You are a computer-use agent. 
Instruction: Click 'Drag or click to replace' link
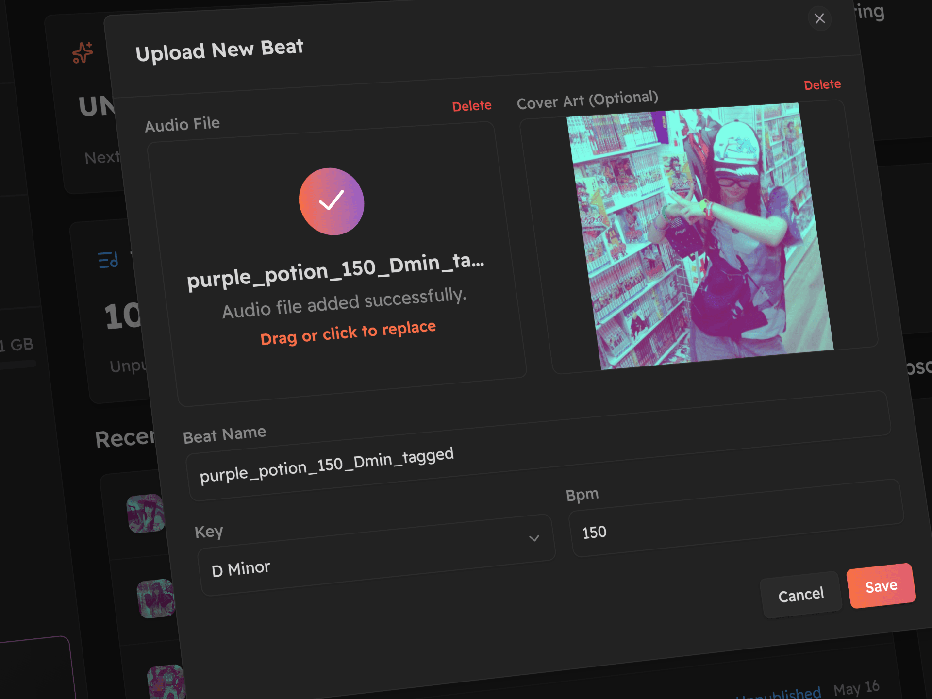coord(348,333)
